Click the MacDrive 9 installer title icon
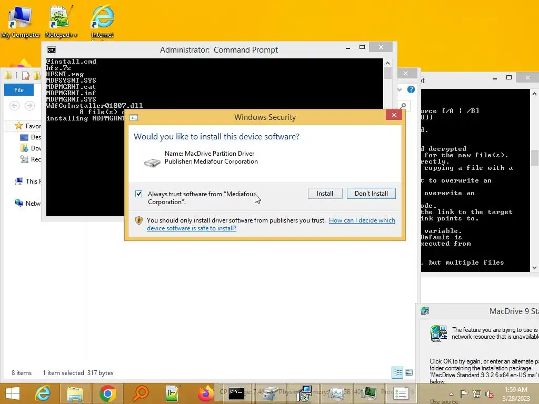Screen dimensions: 539x404 click(425, 311)
